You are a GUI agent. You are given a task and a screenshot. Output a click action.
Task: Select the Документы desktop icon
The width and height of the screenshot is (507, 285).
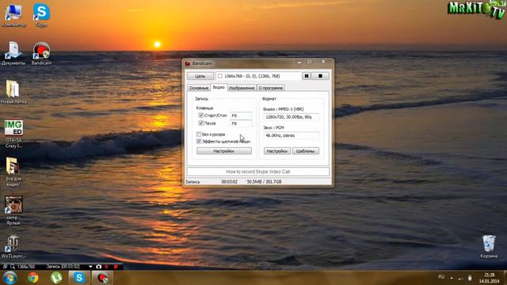point(13,53)
